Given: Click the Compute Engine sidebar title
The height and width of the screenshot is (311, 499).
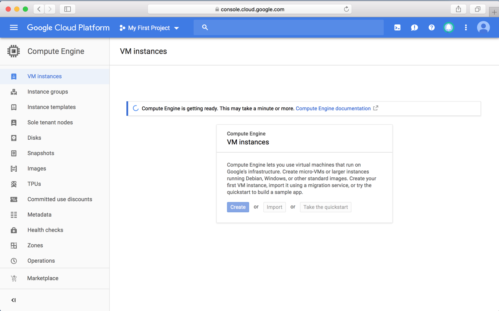Looking at the screenshot, I should point(56,51).
